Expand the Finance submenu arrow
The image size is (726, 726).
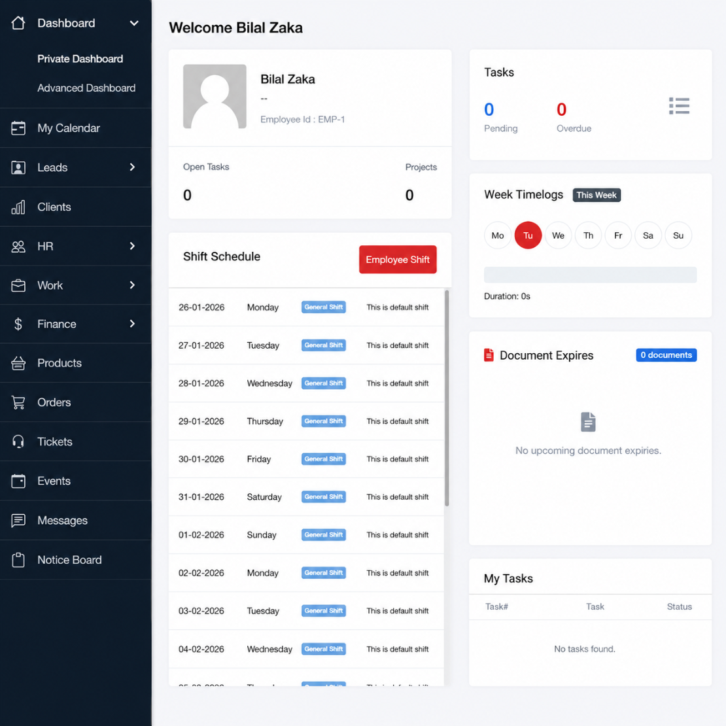[x=132, y=324]
